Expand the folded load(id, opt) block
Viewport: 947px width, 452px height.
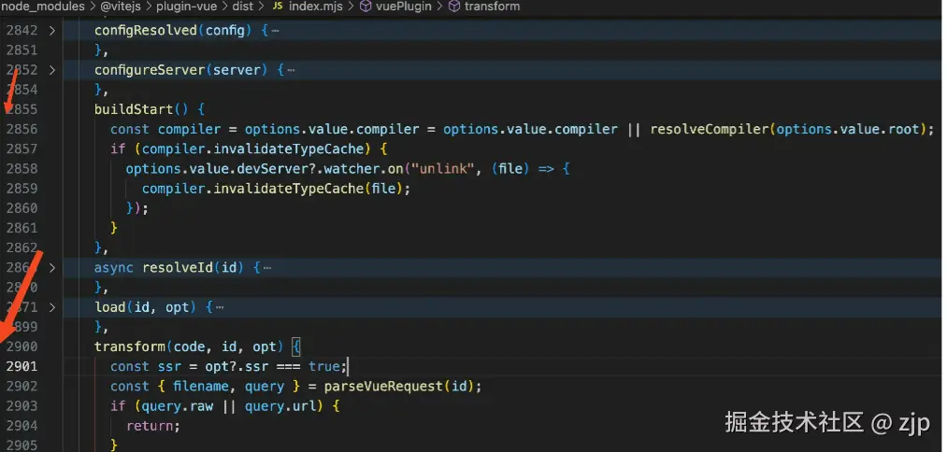(52, 307)
